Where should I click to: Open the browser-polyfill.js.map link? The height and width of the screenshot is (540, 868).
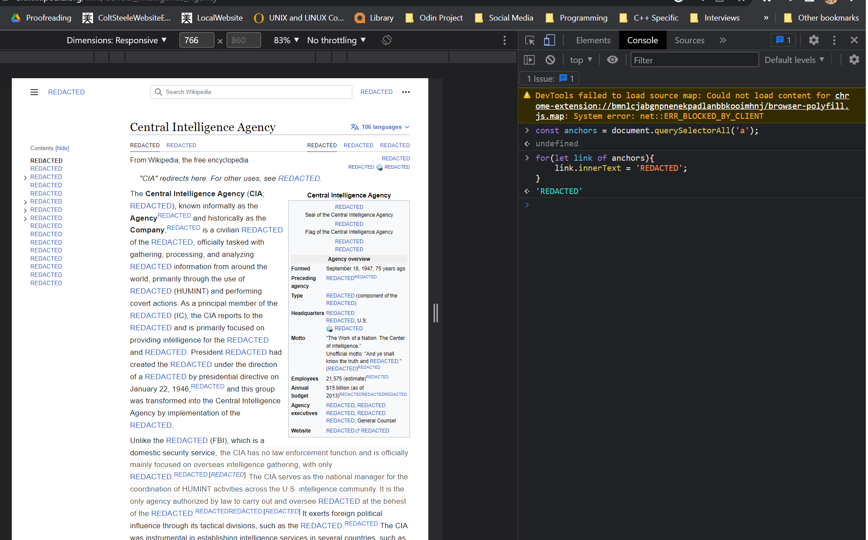[x=692, y=106]
